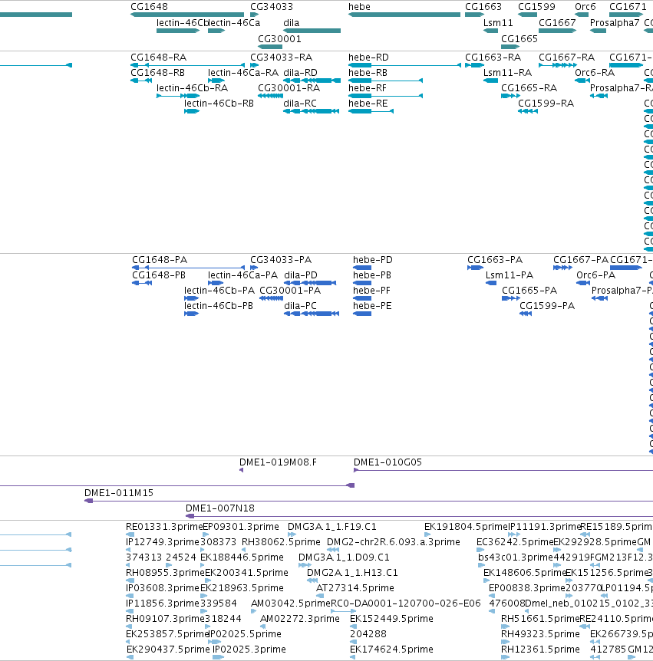The image size is (653, 661).
Task: Click EST EK191804.5prime
Action: coord(466,527)
